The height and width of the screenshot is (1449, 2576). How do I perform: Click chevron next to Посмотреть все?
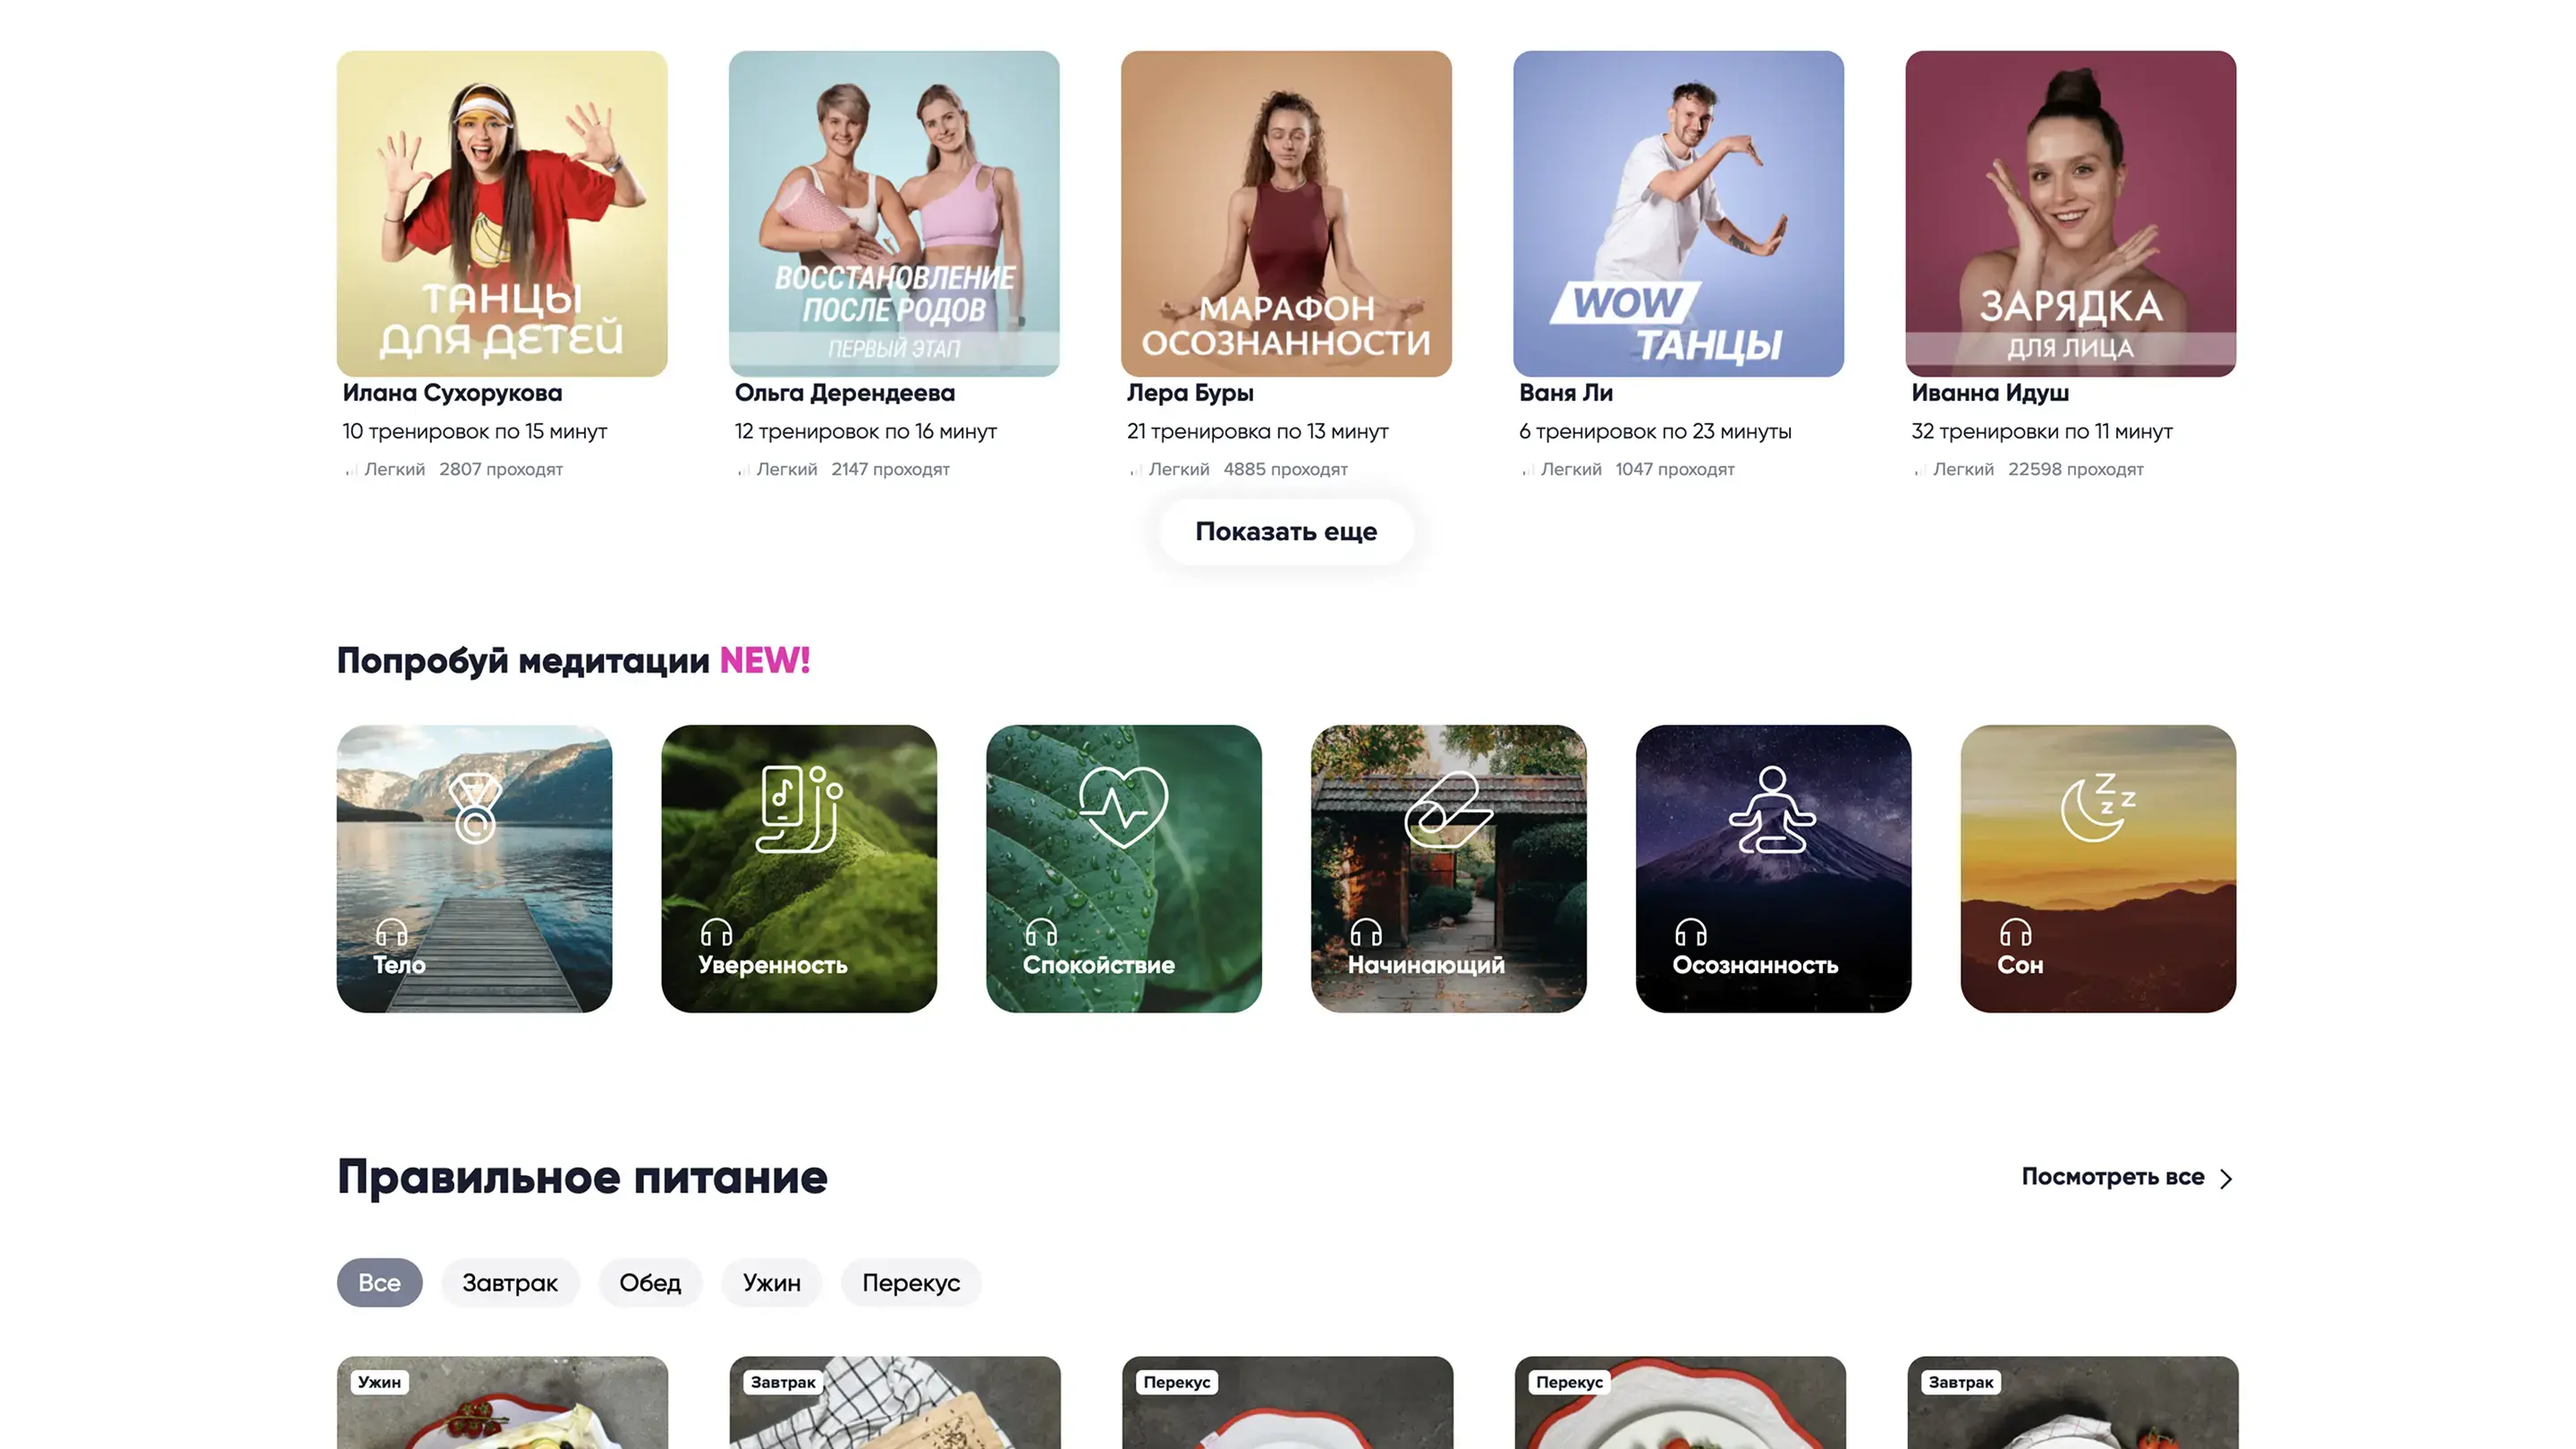coord(2226,1178)
